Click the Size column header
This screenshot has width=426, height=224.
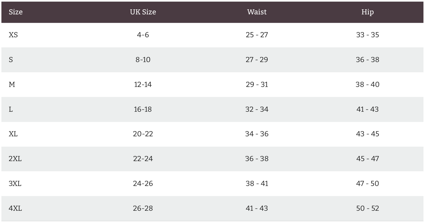point(16,12)
